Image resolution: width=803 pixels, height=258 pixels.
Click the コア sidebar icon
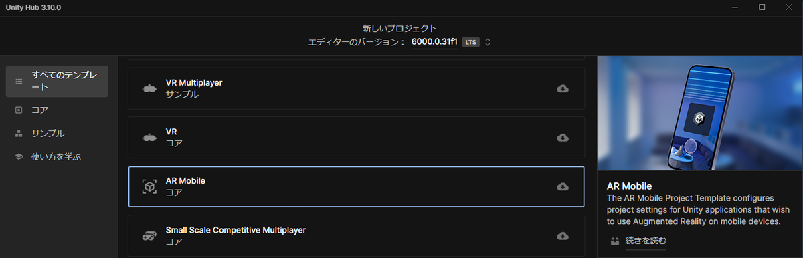(x=19, y=110)
